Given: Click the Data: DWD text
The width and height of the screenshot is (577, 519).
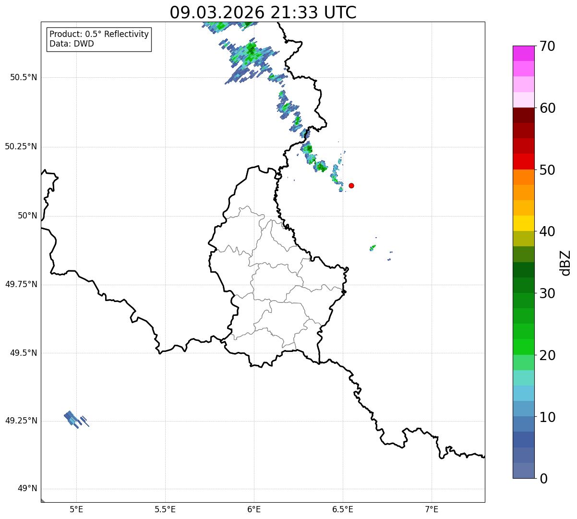Looking at the screenshot, I should click(x=72, y=44).
